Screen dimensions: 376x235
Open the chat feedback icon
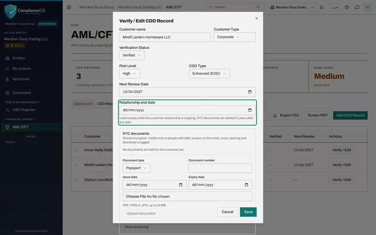pos(357,7)
